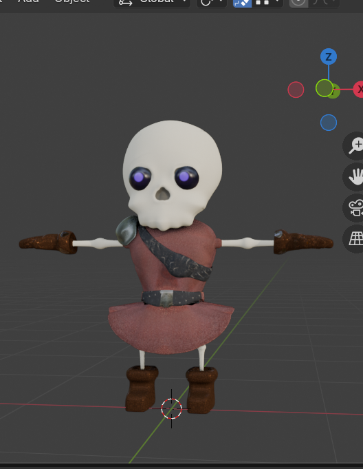Click the blue Z axis gizmo handle
This screenshot has height=469, width=363.
click(x=329, y=56)
